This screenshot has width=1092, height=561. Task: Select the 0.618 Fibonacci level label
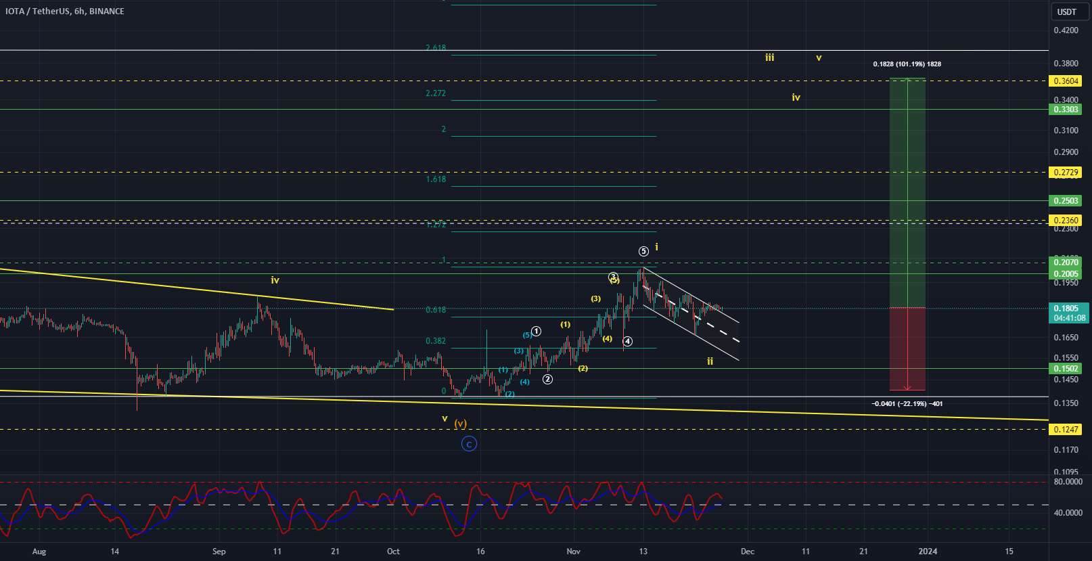coord(436,309)
